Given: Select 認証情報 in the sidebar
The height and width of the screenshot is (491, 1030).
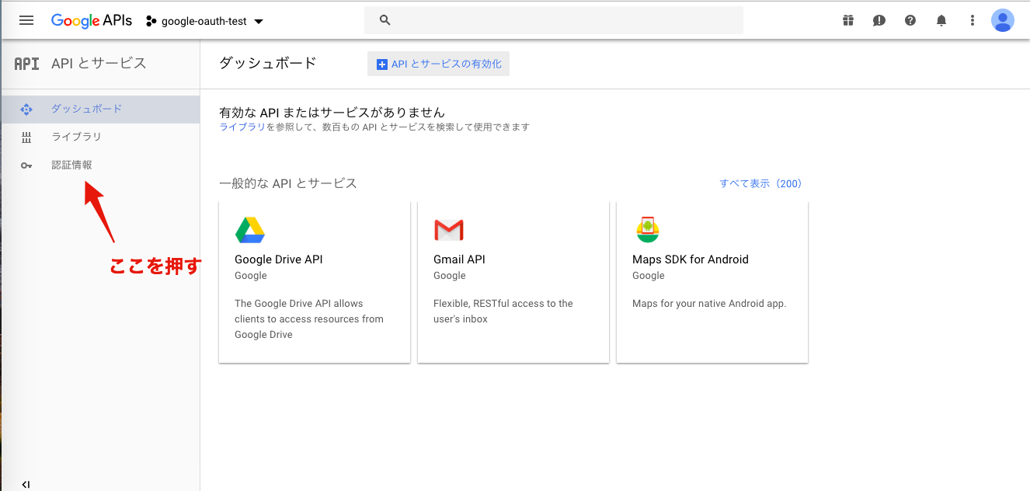Looking at the screenshot, I should [73, 165].
